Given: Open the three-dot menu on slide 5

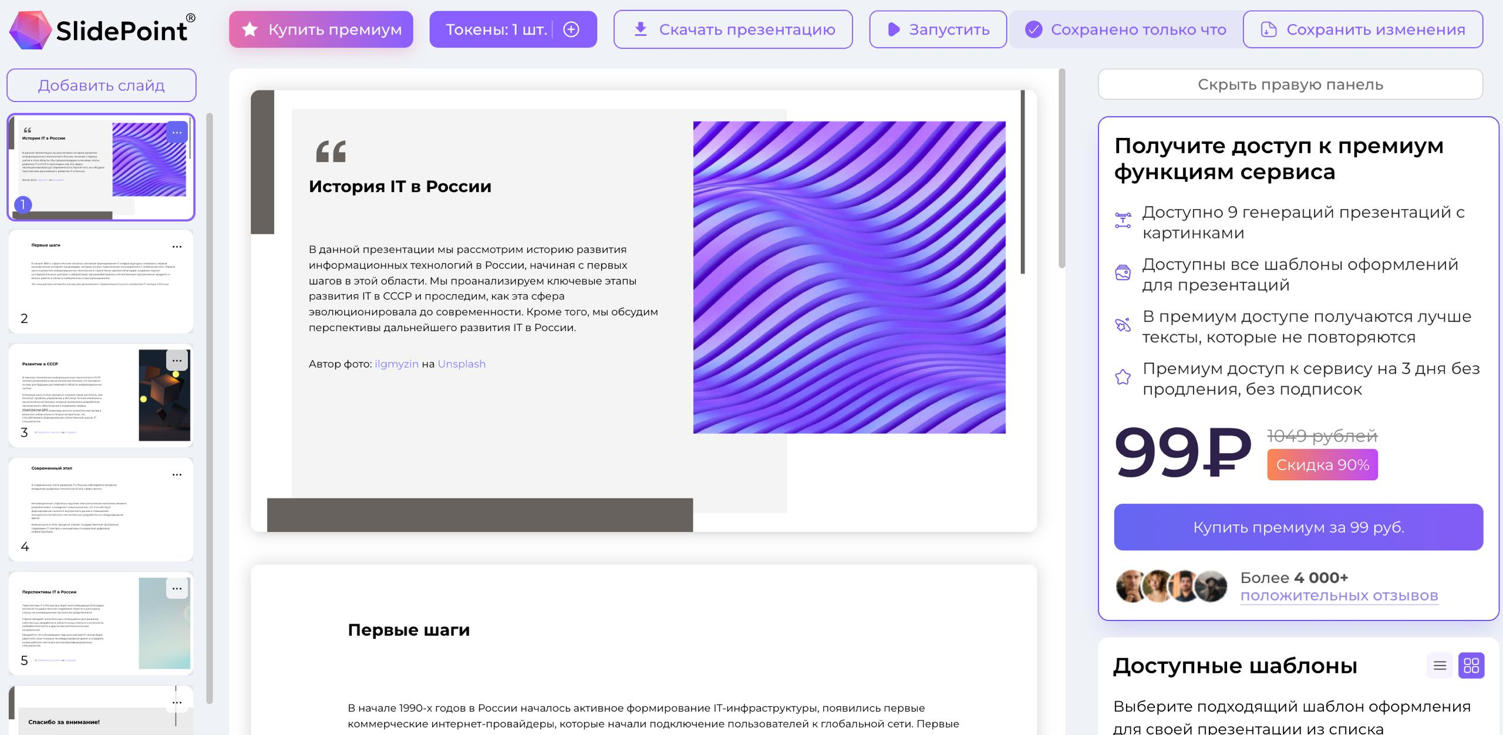Looking at the screenshot, I should click(x=177, y=588).
